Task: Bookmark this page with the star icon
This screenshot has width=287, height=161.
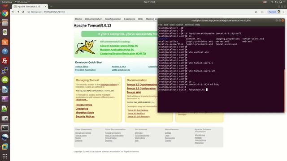Action: tap(256, 12)
